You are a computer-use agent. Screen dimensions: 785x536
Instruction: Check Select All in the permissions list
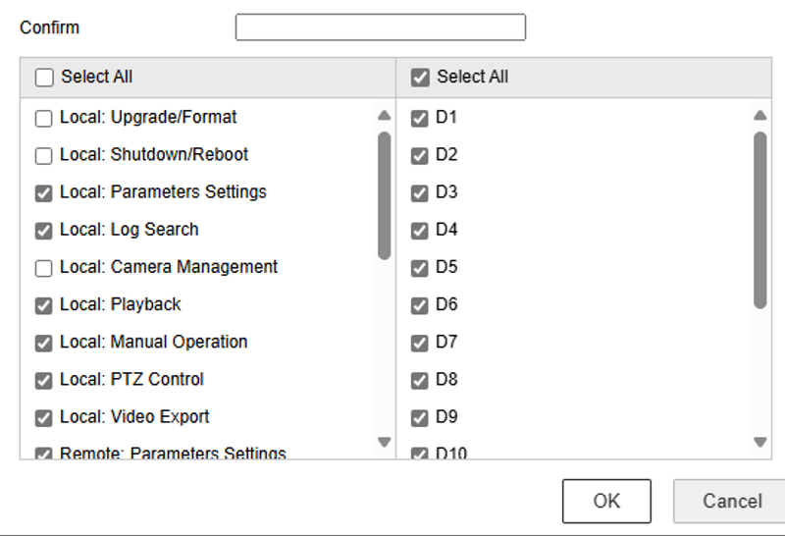(x=44, y=78)
